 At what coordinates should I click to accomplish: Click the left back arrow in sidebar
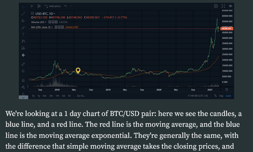(x=23, y=55)
